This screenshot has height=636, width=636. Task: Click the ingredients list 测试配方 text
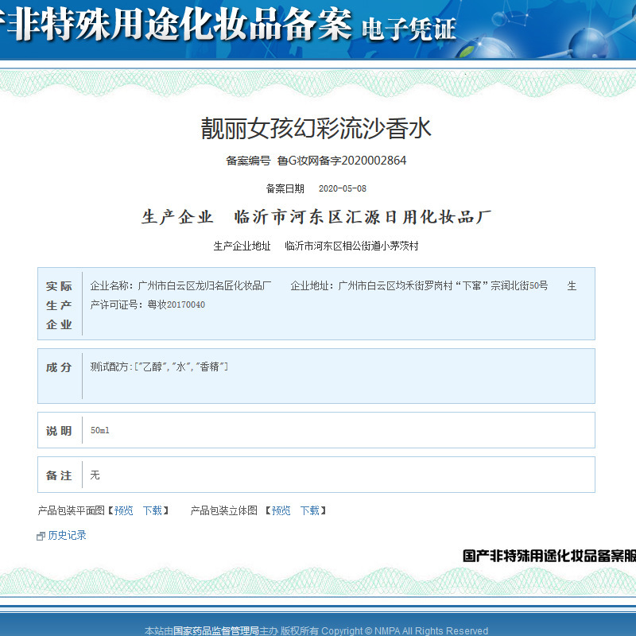159,366
